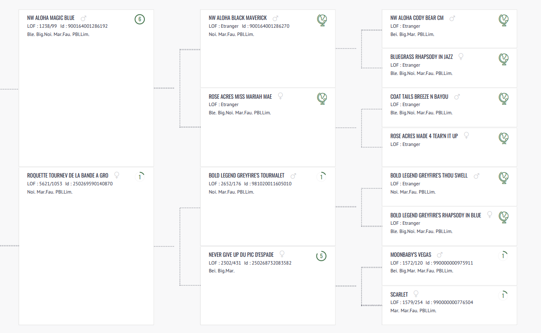Click globe icon on Bold Legend Greyfire's Thou Swell
The width and height of the screenshot is (541, 333).
[x=503, y=177]
